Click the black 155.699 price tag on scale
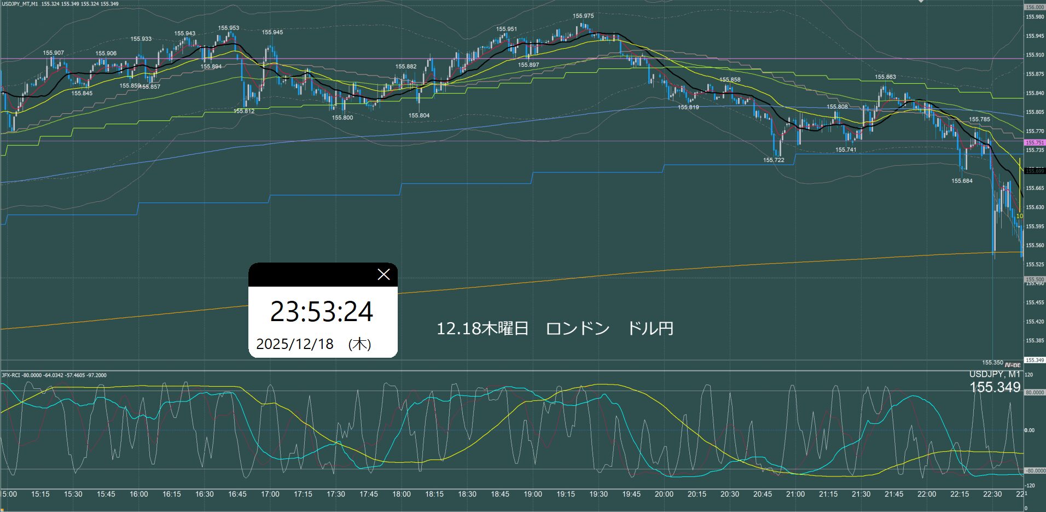This screenshot has width=1046, height=512. tap(1034, 171)
